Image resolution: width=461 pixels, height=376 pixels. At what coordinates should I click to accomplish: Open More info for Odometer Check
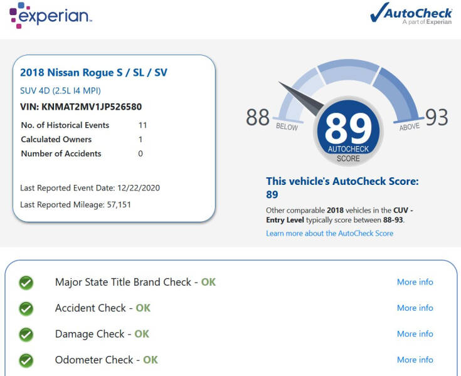pos(415,360)
